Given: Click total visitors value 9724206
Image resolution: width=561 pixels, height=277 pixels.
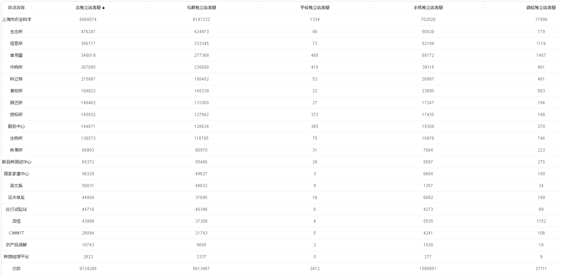Looking at the screenshot, I should click(x=88, y=269).
